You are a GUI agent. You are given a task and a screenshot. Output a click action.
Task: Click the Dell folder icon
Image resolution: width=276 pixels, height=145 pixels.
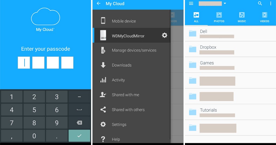pyautogui.click(x=192, y=33)
